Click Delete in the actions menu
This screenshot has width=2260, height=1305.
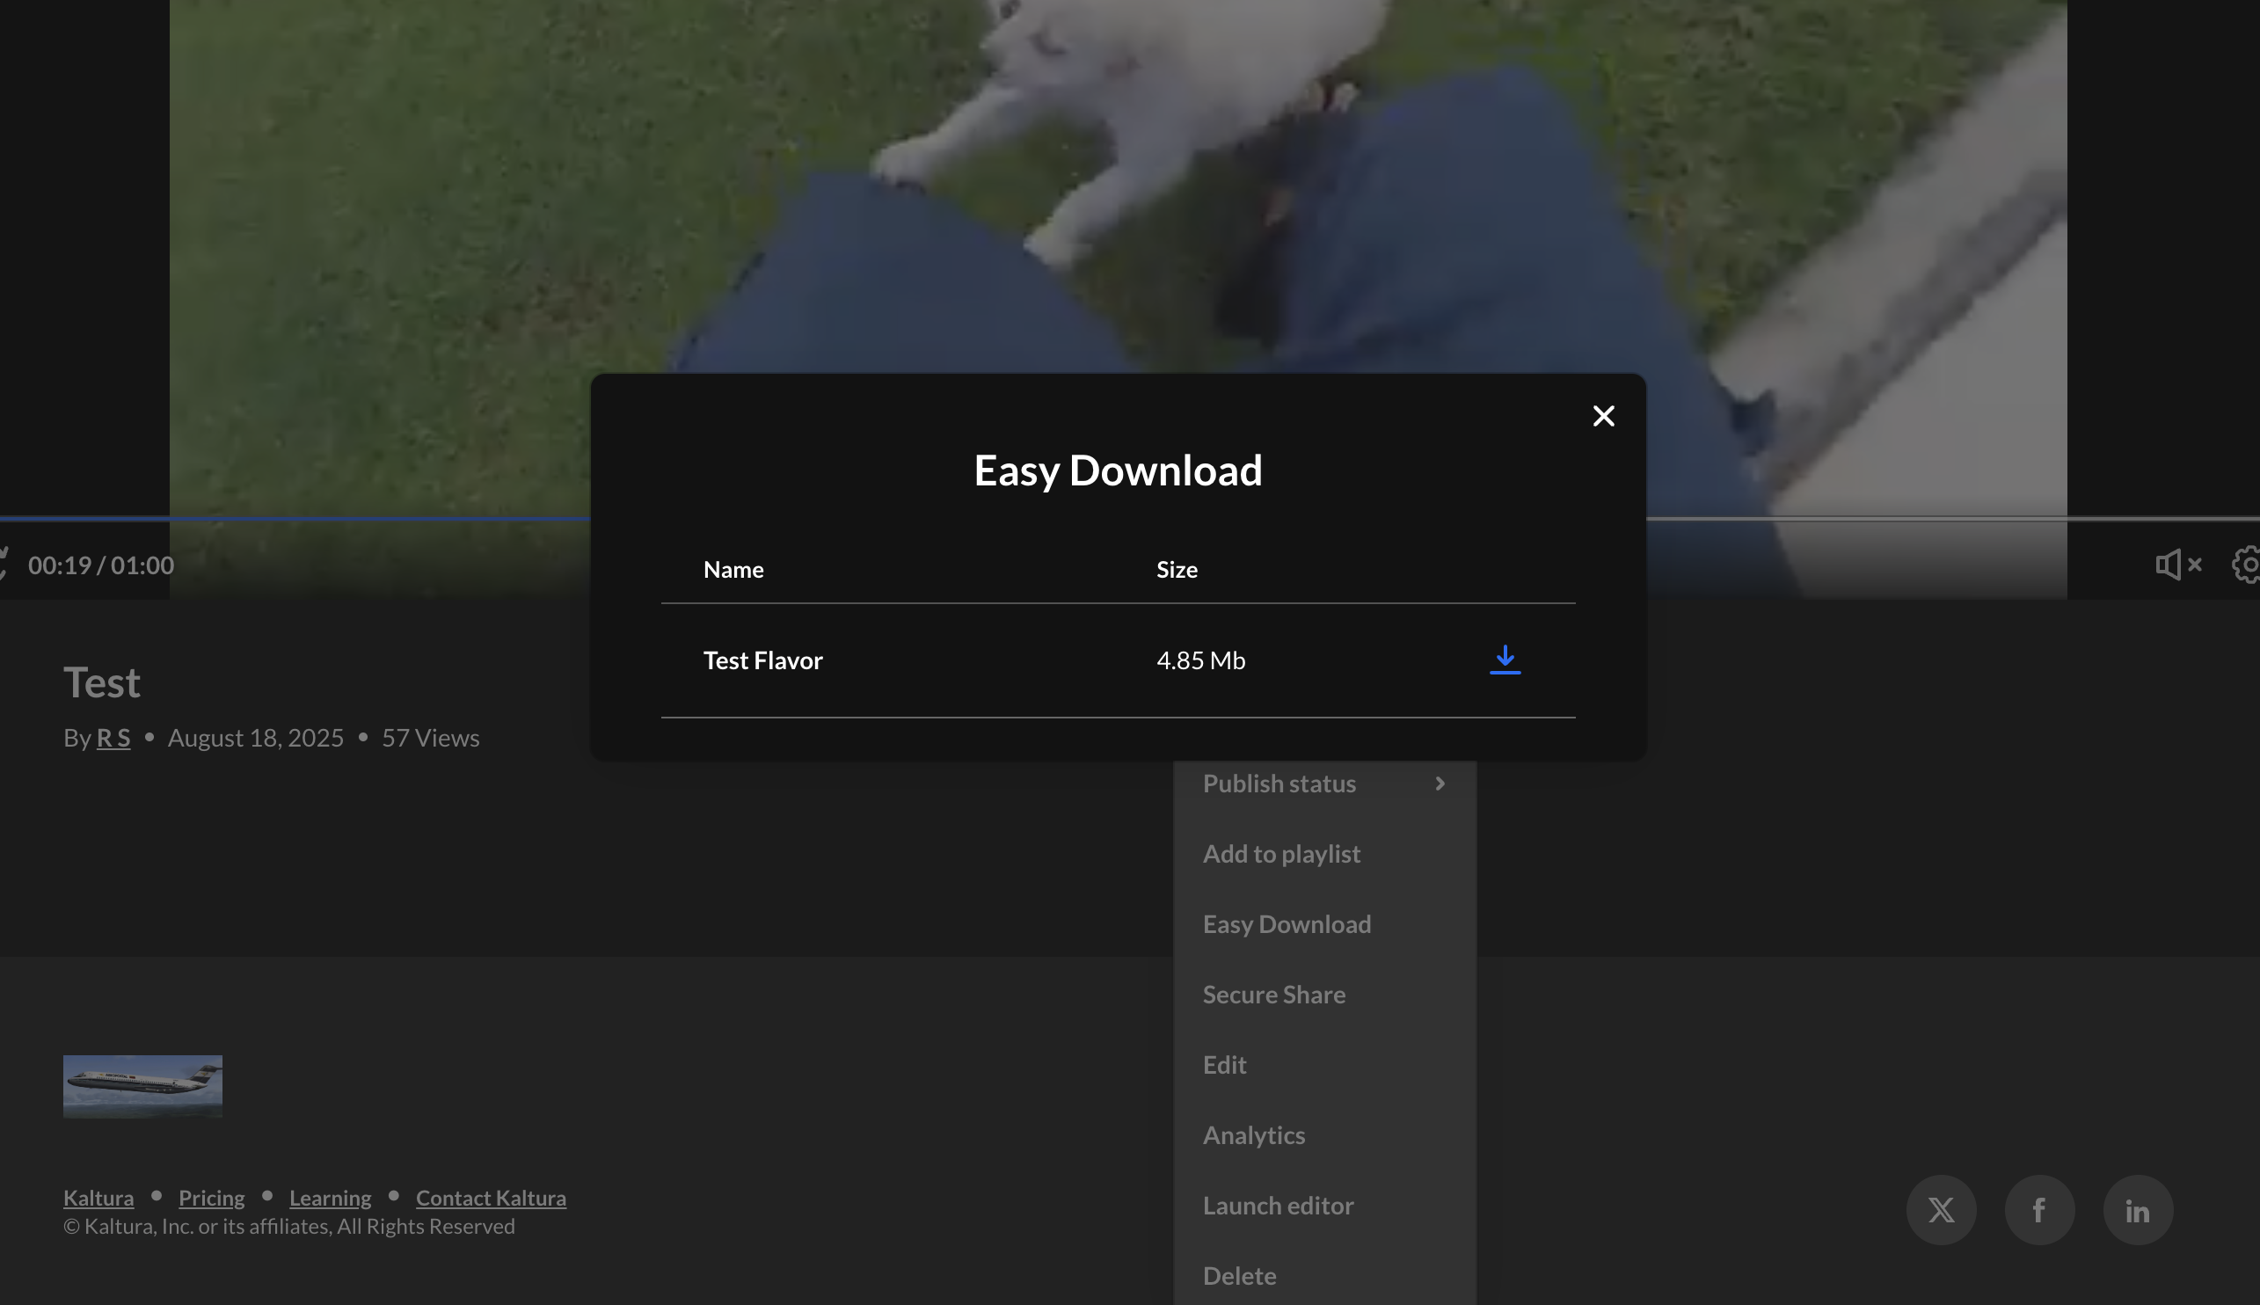pos(1239,1275)
